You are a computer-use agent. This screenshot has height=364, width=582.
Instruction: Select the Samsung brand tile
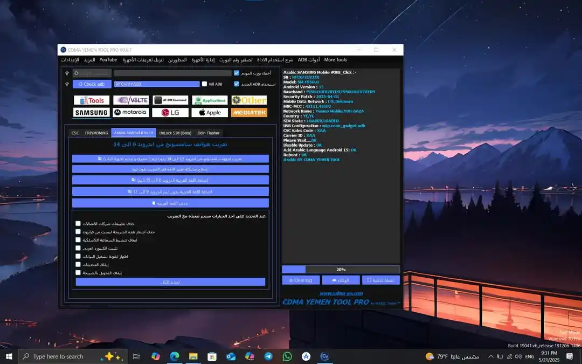click(92, 113)
